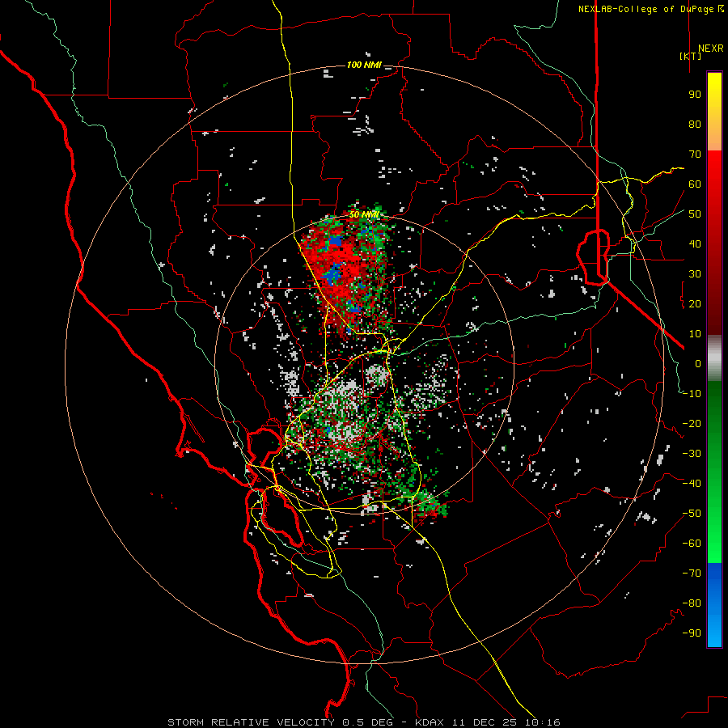
Task: Click the 10 value on velocity scale
Action: (x=695, y=334)
